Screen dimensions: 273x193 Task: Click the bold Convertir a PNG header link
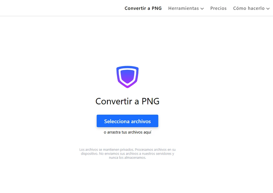143,8
